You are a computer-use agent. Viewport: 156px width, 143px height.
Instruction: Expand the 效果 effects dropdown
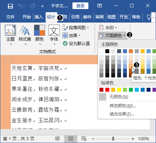71,35
